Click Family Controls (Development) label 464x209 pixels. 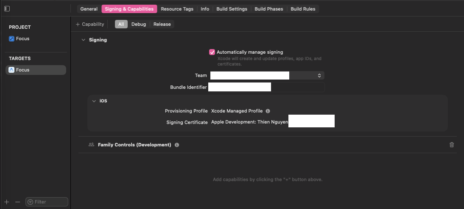[134, 145]
